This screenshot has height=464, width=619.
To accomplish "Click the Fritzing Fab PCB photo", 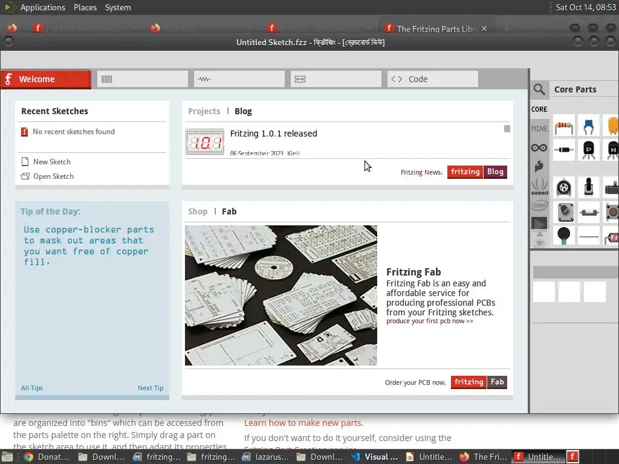I will point(281,295).
